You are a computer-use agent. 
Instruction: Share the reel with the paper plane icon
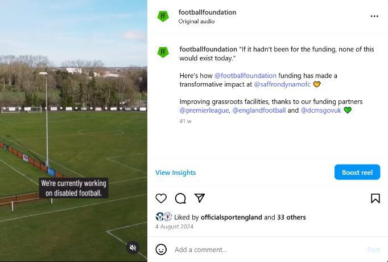(x=200, y=198)
